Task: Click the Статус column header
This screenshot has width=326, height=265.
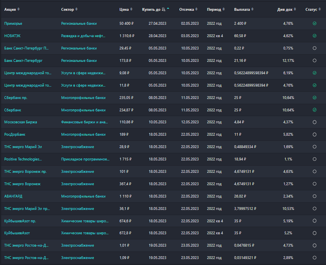Action: click(311, 9)
